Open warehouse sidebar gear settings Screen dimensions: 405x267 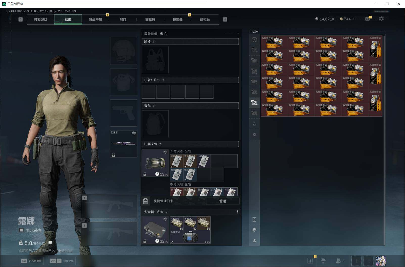[x=254, y=135]
